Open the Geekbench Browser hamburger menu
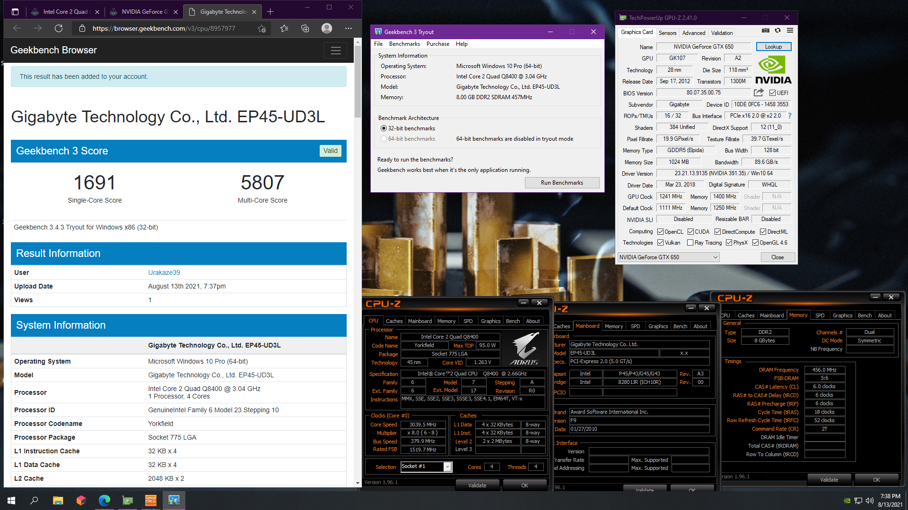 click(335, 51)
